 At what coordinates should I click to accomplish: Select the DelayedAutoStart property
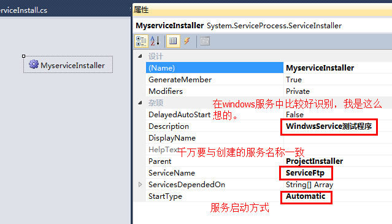(x=179, y=115)
